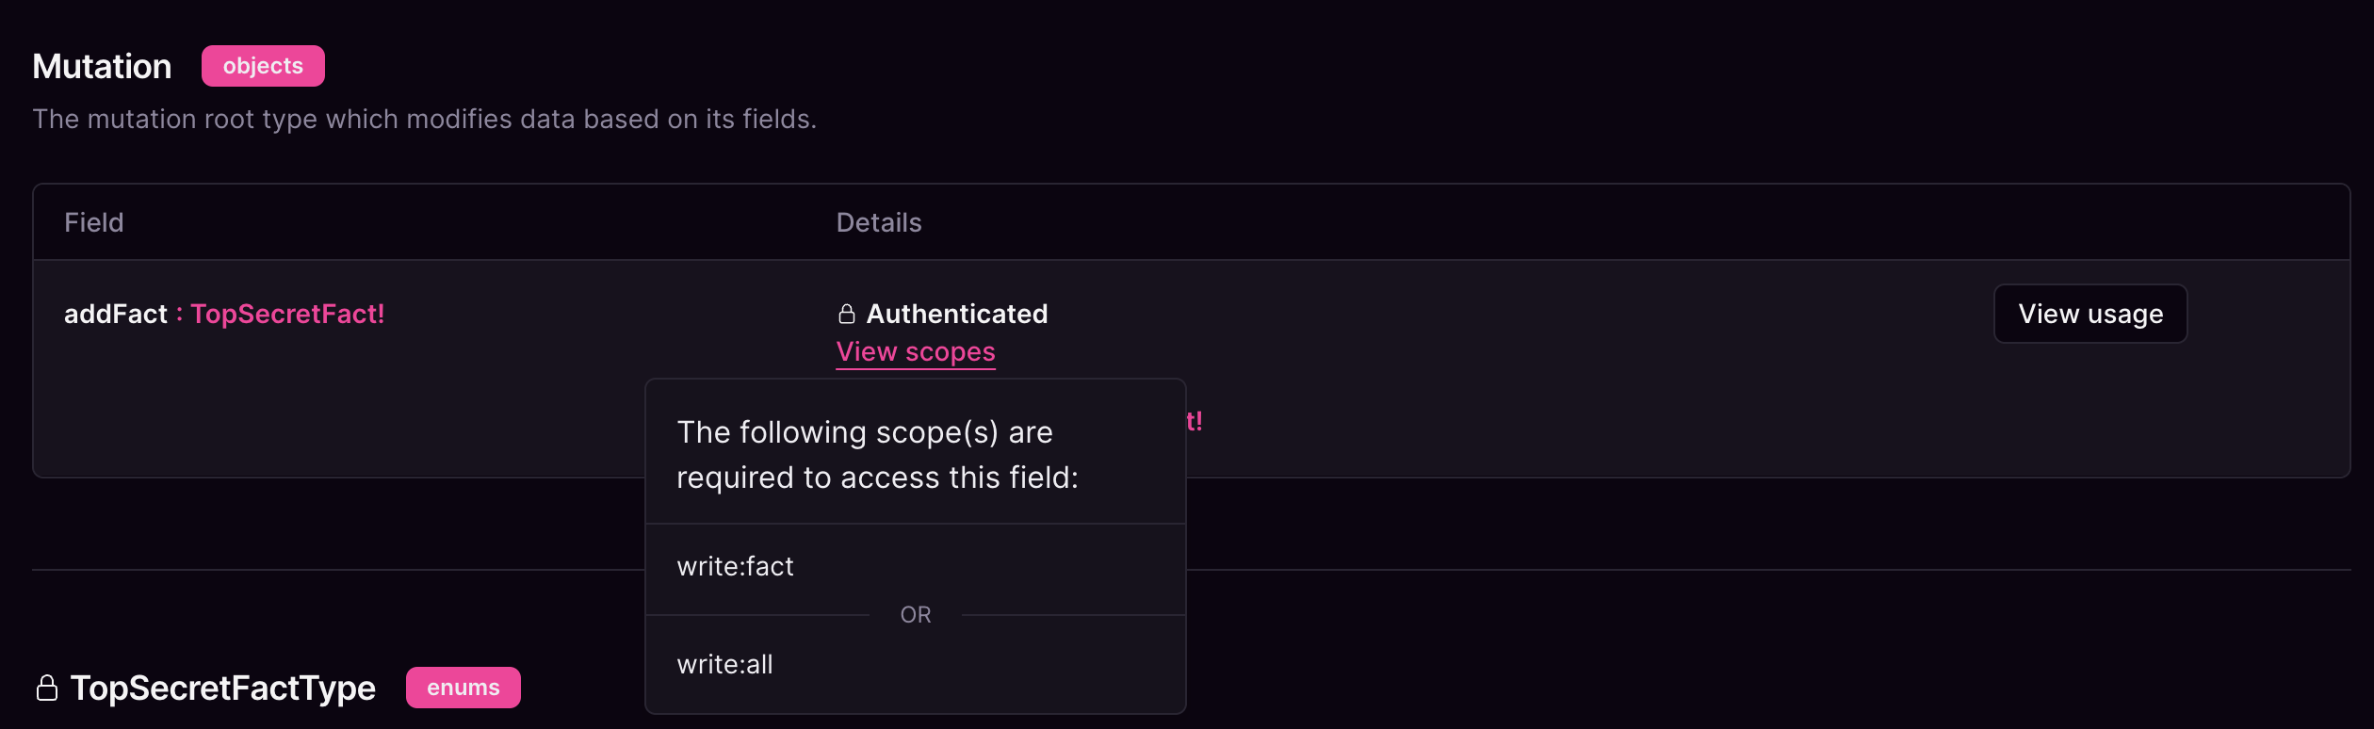Click the mutation root type description text
Screen dimensions: 2374x729
(x=425, y=119)
